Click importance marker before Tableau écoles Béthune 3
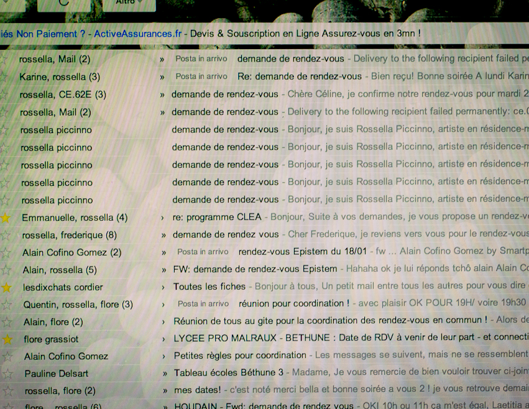This screenshot has height=409, width=529. pos(165,374)
